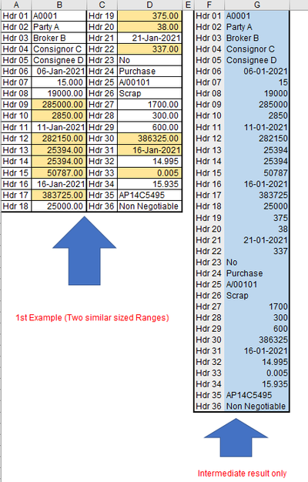Select A/00101 cell in column D
The image size is (308, 482).
click(x=149, y=82)
